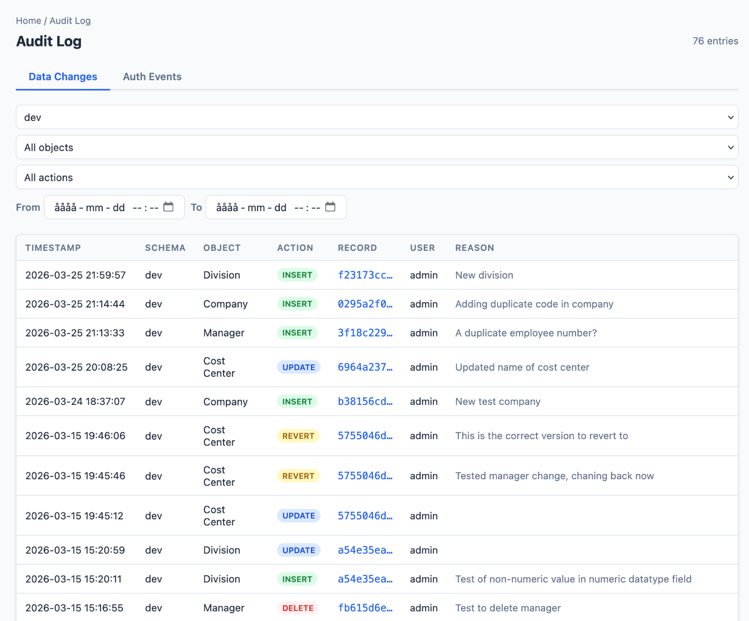The height and width of the screenshot is (621, 749).
Task: Open record 5755046d in the 19:45:12 row
Action: point(365,516)
